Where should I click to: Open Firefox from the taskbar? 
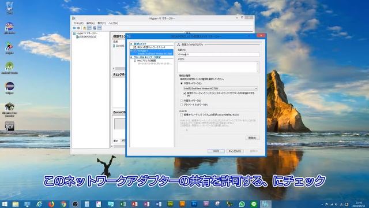[x=51, y=204]
